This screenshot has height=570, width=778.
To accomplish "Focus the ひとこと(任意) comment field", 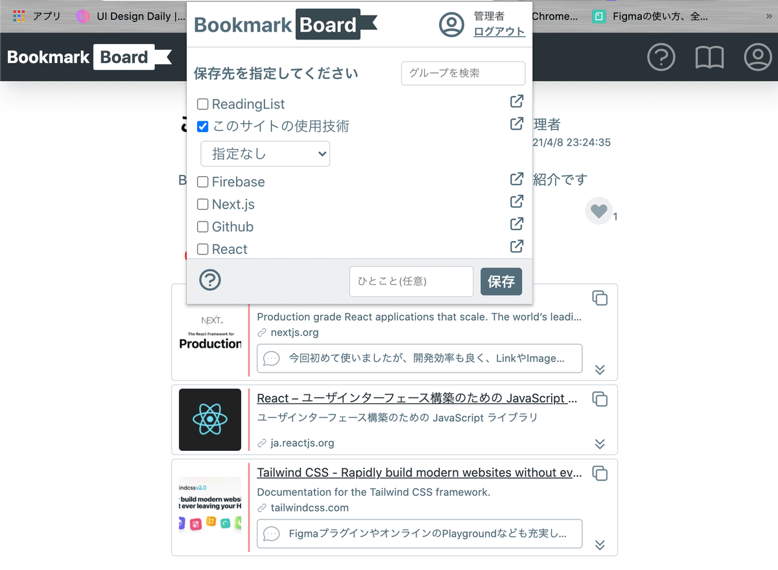I will tap(412, 281).
